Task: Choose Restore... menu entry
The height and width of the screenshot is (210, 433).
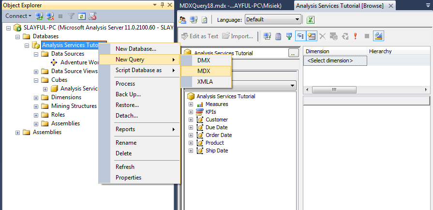Action: coord(139,105)
